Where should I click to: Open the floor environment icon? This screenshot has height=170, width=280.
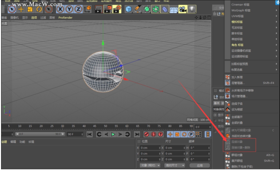click(174, 9)
